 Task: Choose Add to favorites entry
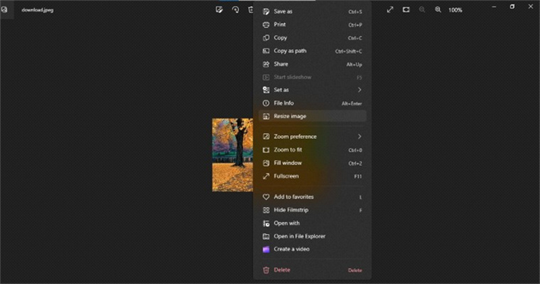pos(312,197)
